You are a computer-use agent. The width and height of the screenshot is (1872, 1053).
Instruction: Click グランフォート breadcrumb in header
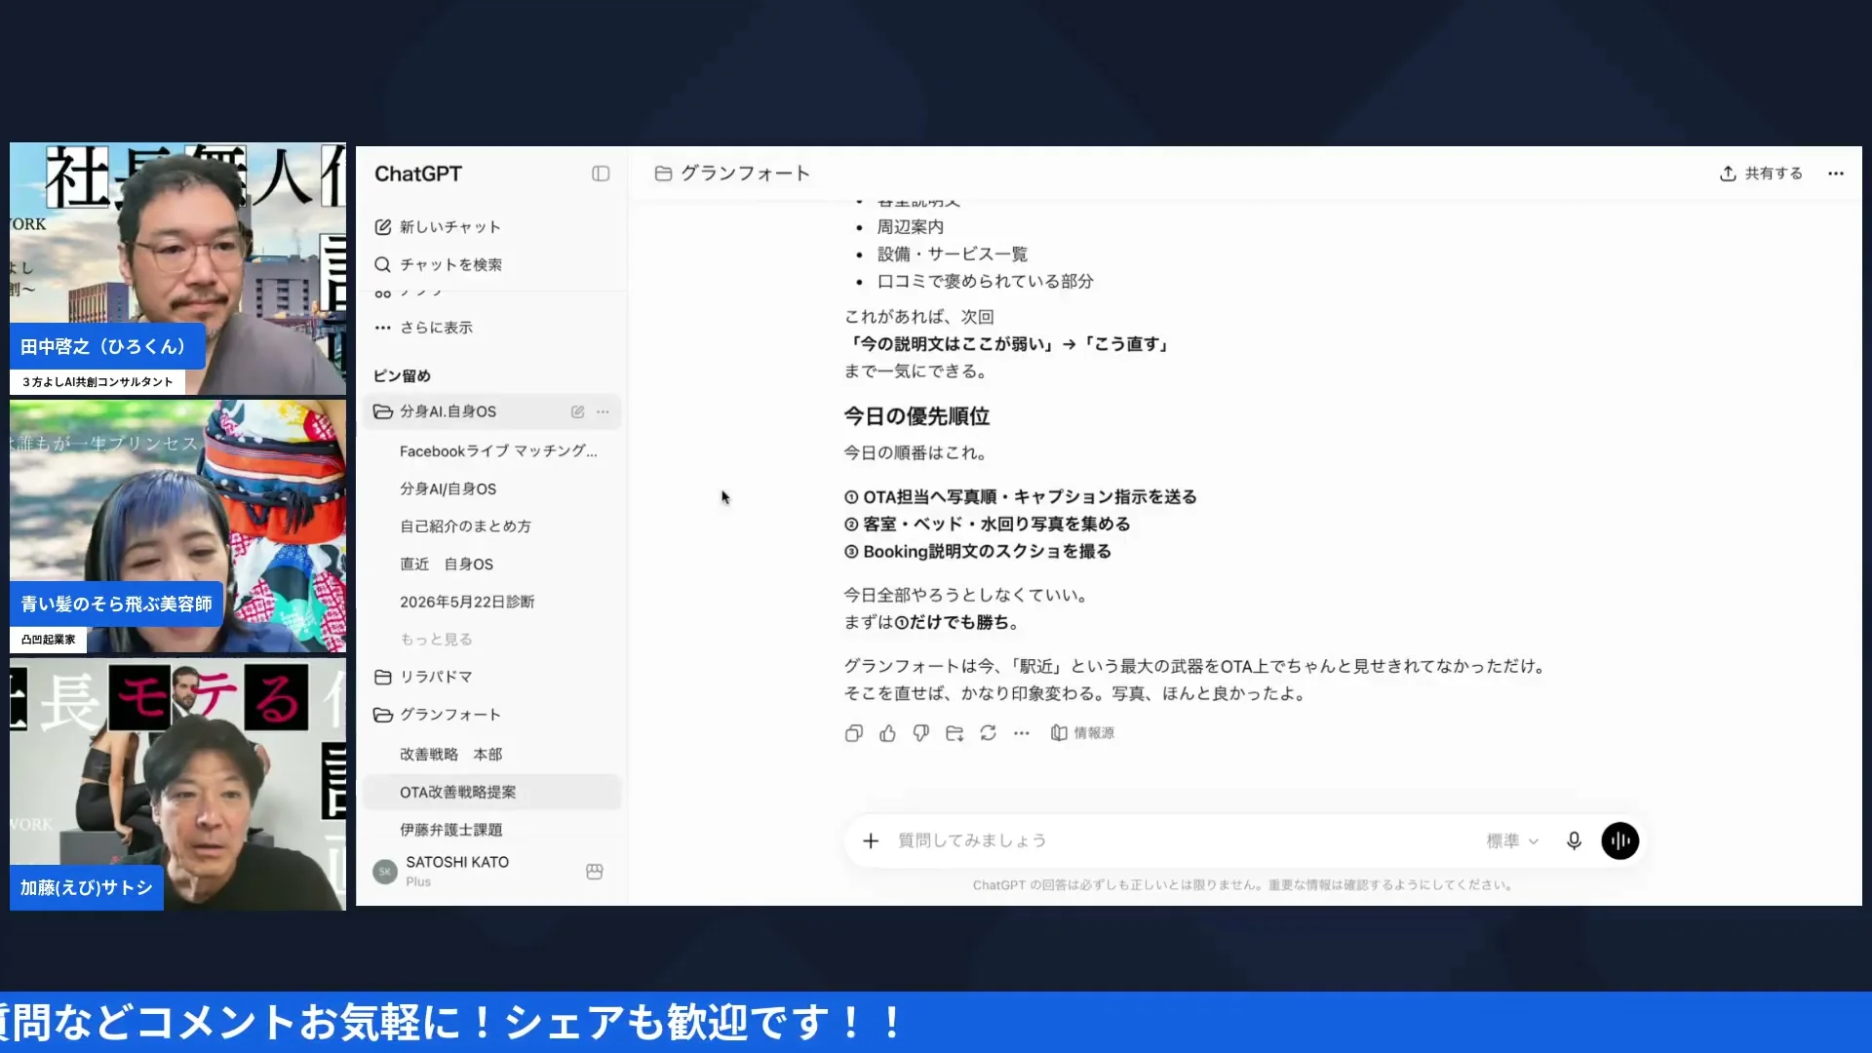(x=733, y=174)
